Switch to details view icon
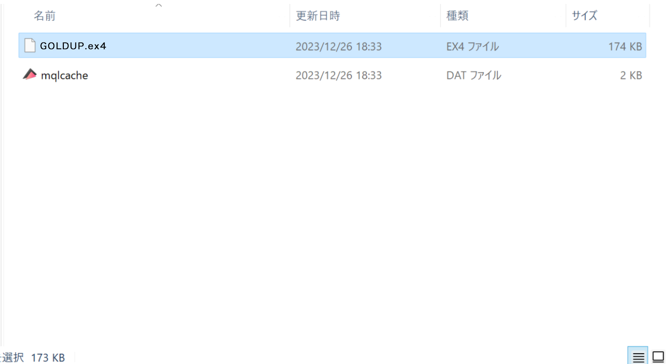This screenshot has width=671, height=364. (x=638, y=357)
